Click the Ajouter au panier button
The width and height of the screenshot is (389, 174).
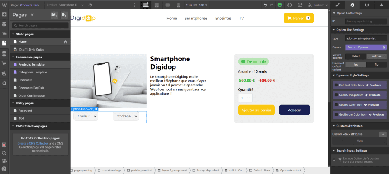click(x=256, y=110)
